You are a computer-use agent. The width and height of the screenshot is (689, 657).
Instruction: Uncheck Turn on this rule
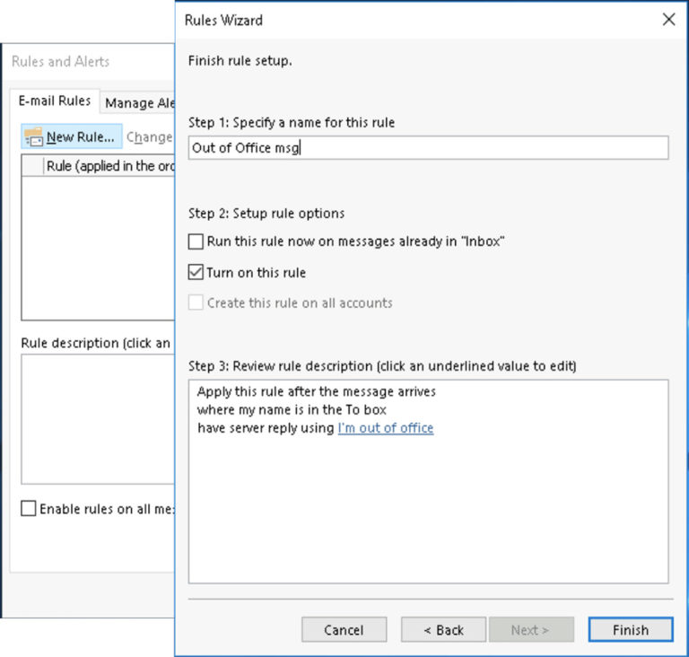(x=196, y=272)
